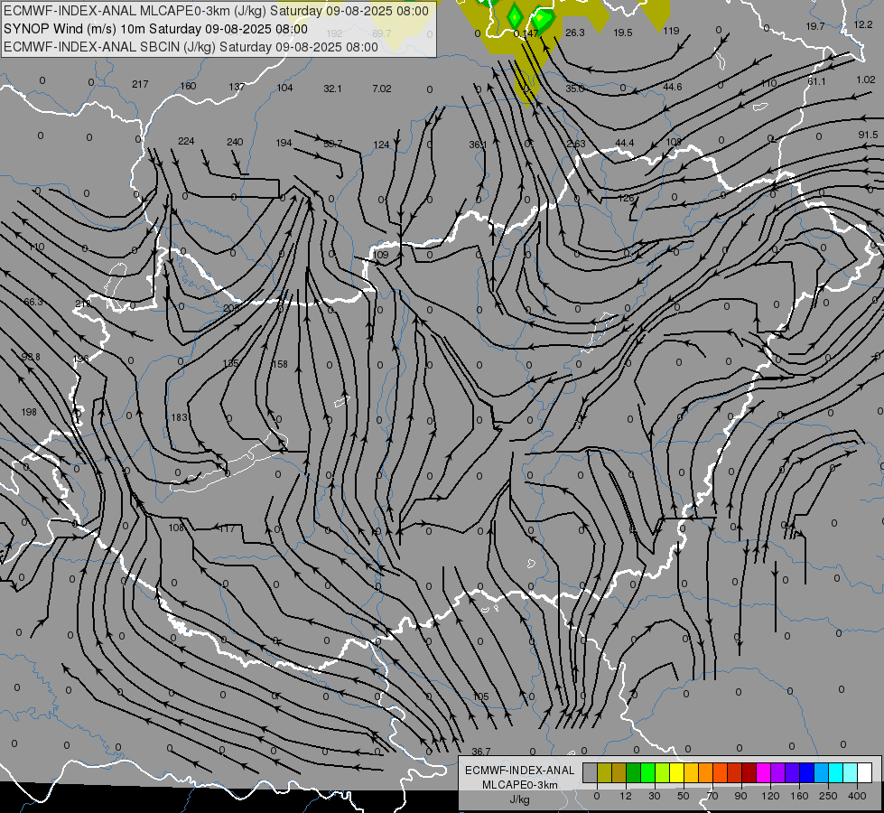This screenshot has height=813, width=884.
Task: Click the map value '19.5'
Action: [x=622, y=33]
